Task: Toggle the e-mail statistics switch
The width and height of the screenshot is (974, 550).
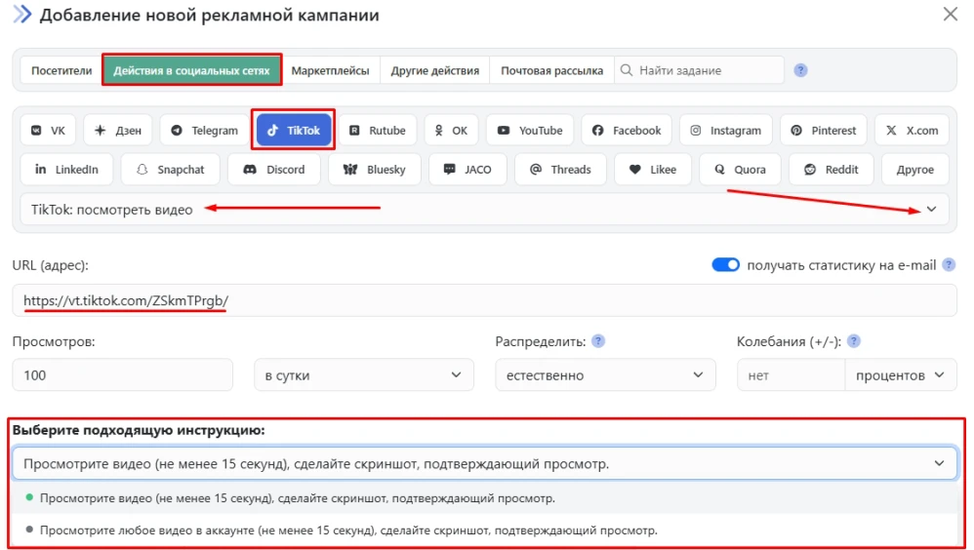Action: pos(725,265)
